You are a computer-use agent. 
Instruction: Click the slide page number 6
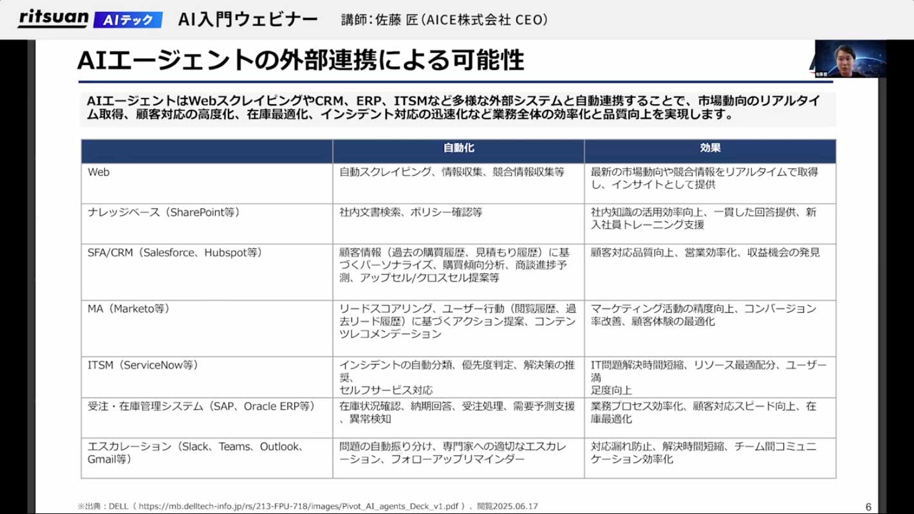coord(868,506)
